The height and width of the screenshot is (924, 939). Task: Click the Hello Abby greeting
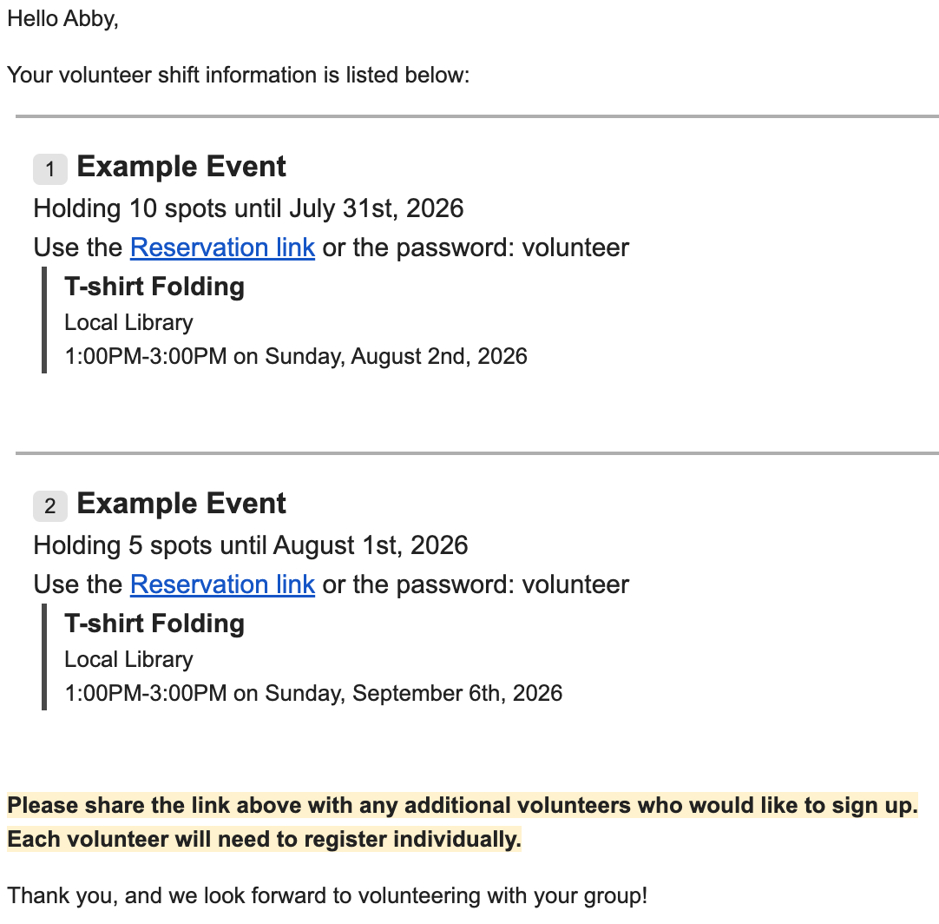(x=62, y=19)
